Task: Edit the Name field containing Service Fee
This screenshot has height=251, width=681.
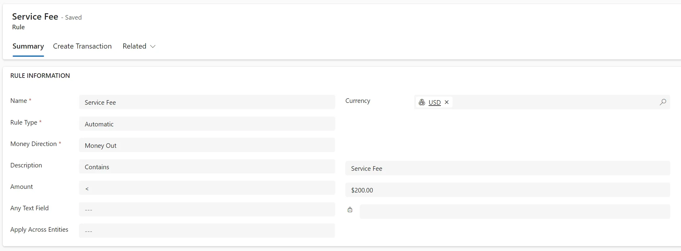Action: click(x=207, y=102)
